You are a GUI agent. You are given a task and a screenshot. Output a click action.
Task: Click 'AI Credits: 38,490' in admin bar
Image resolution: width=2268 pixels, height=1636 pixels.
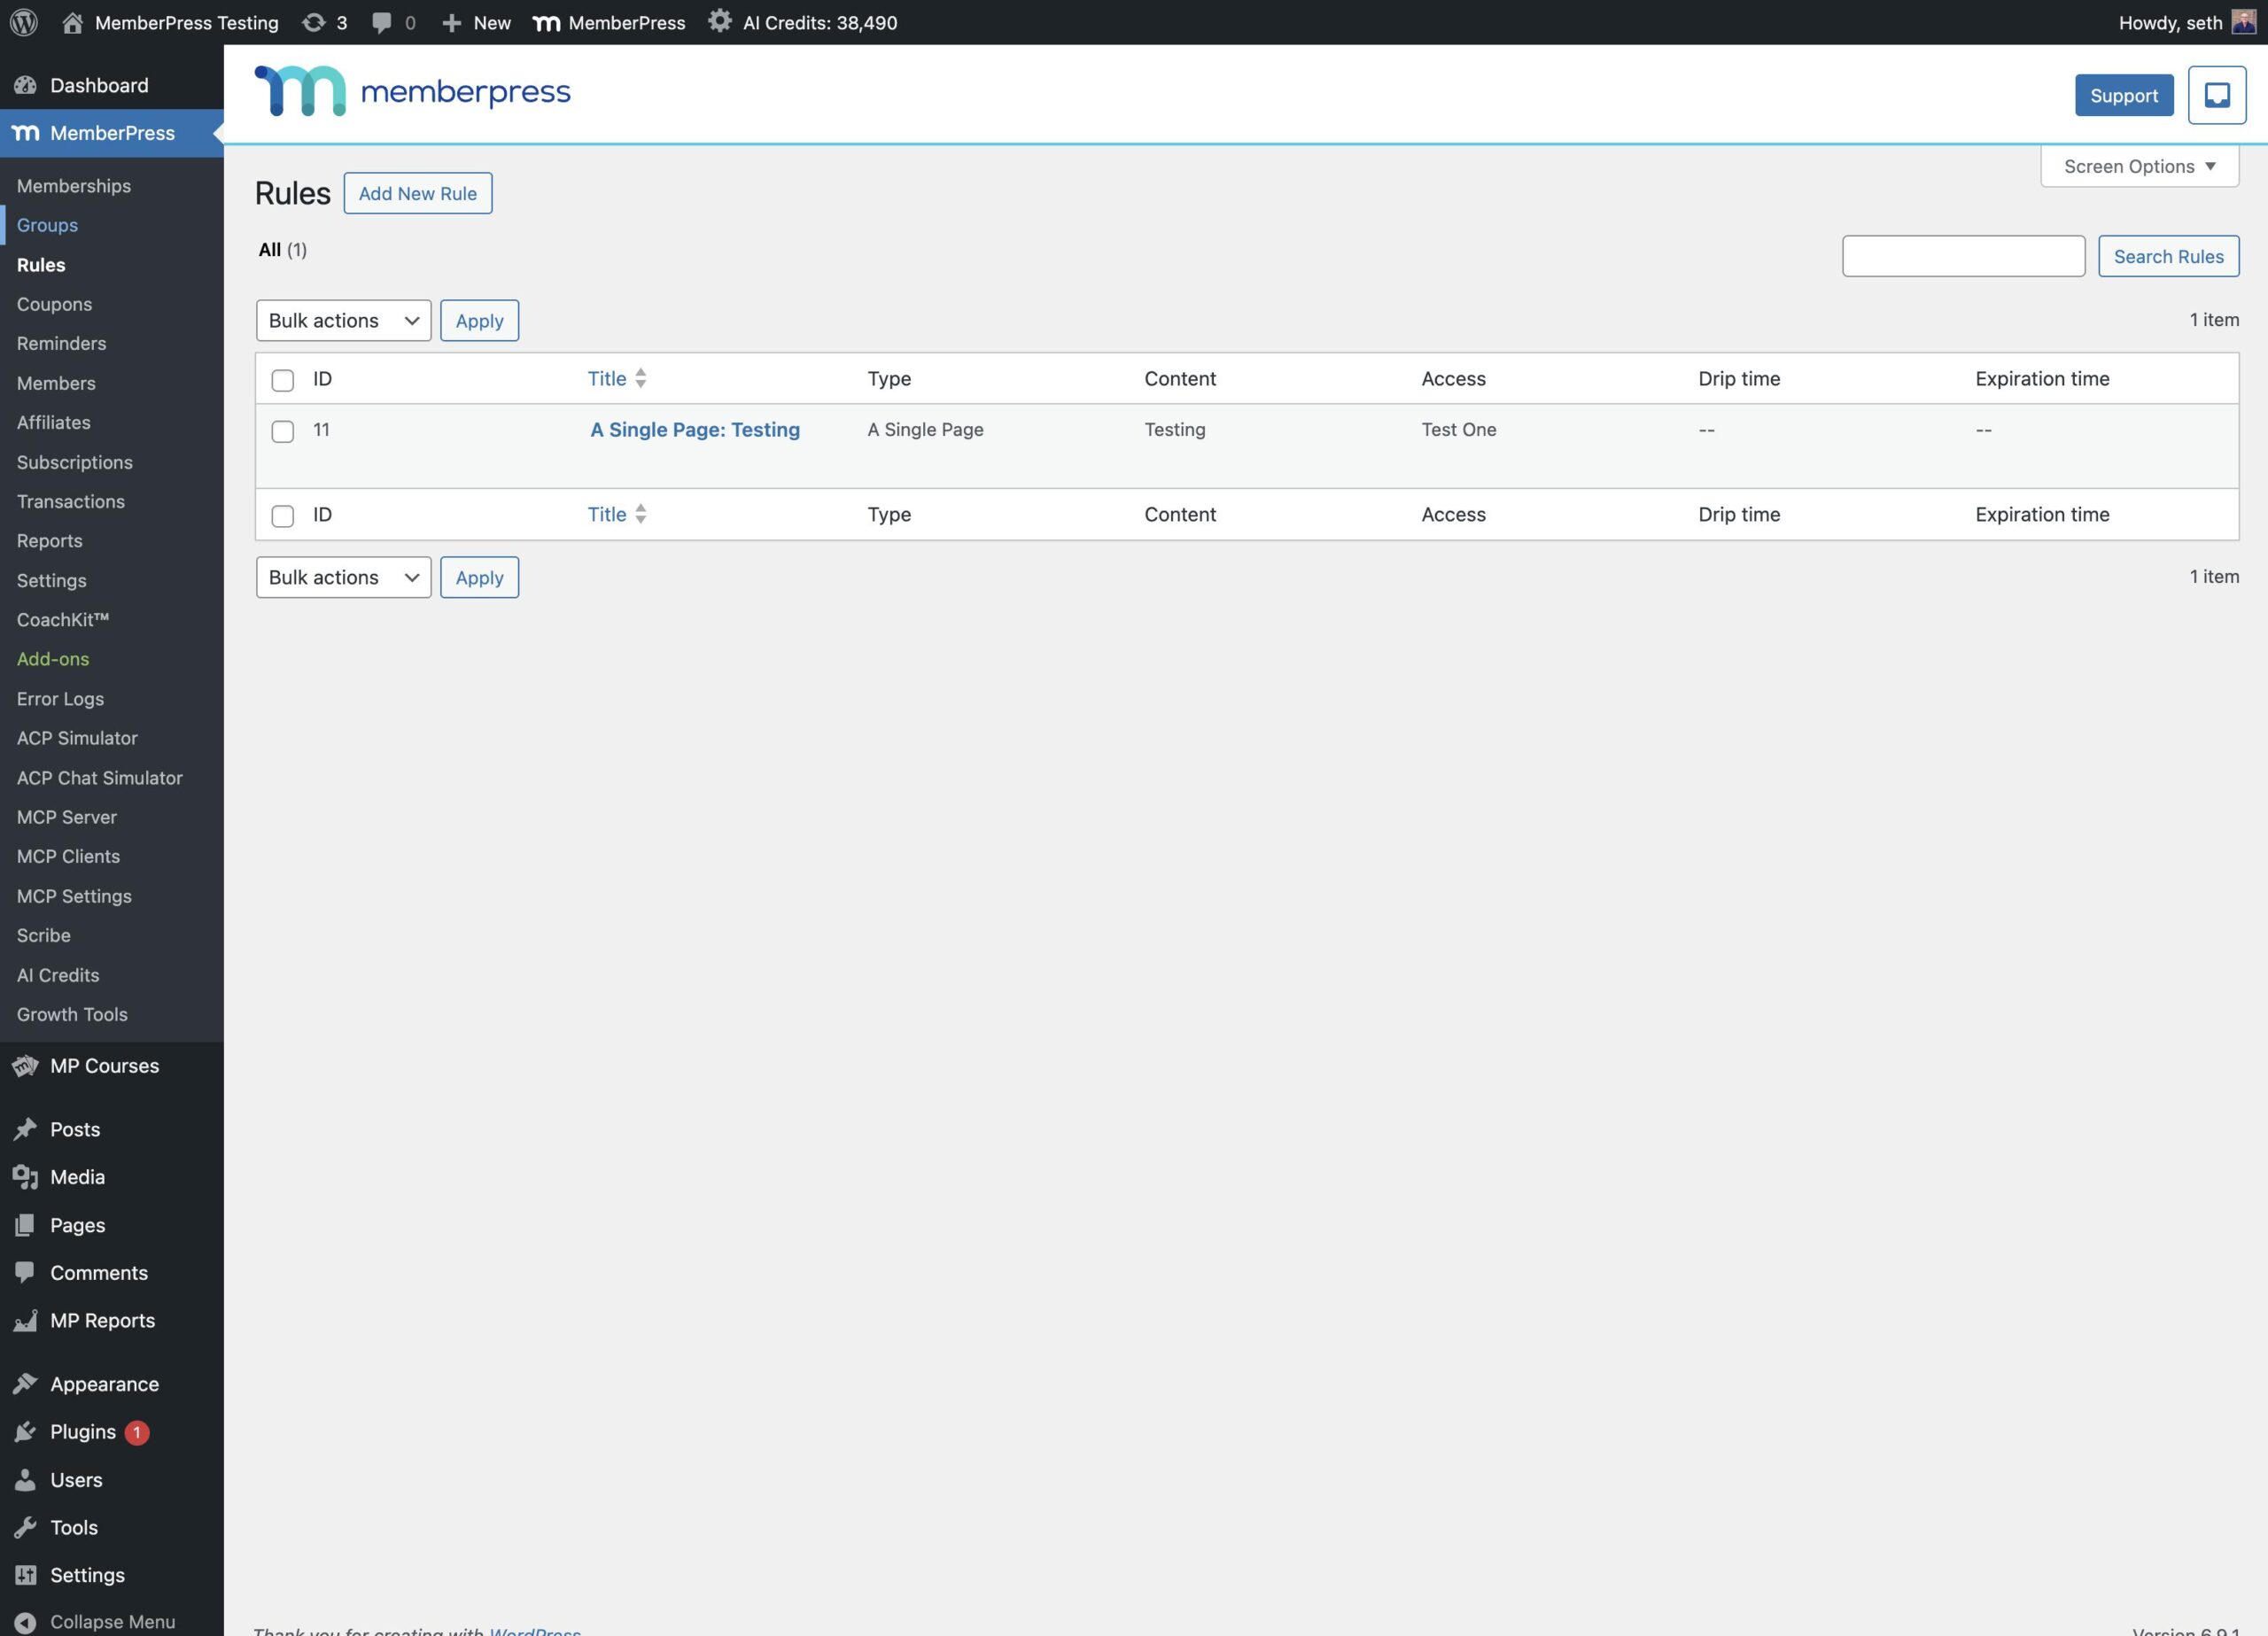point(820,22)
